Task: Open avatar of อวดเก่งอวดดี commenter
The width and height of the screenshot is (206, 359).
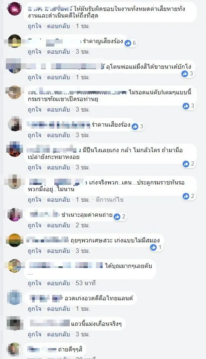Action: pos(15,297)
